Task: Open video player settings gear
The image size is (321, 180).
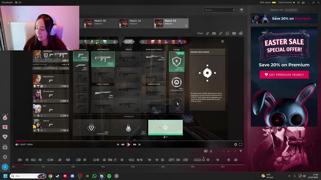Action: 236,144
